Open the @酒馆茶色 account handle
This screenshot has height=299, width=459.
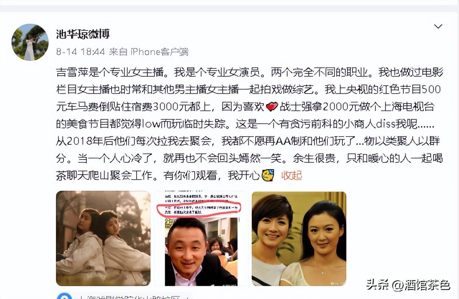(x=421, y=285)
